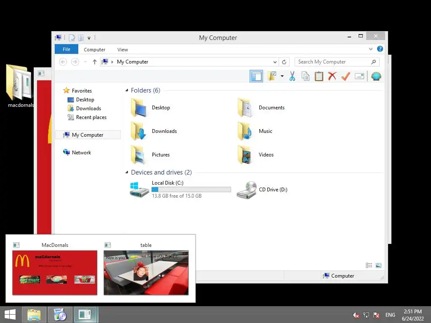This screenshot has width=431, height=323.
Task: Click 13.8 GB free of 15.0 GB text
Action: [176, 196]
